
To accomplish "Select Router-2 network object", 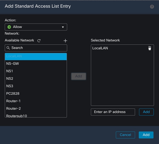I will pos(36,108).
